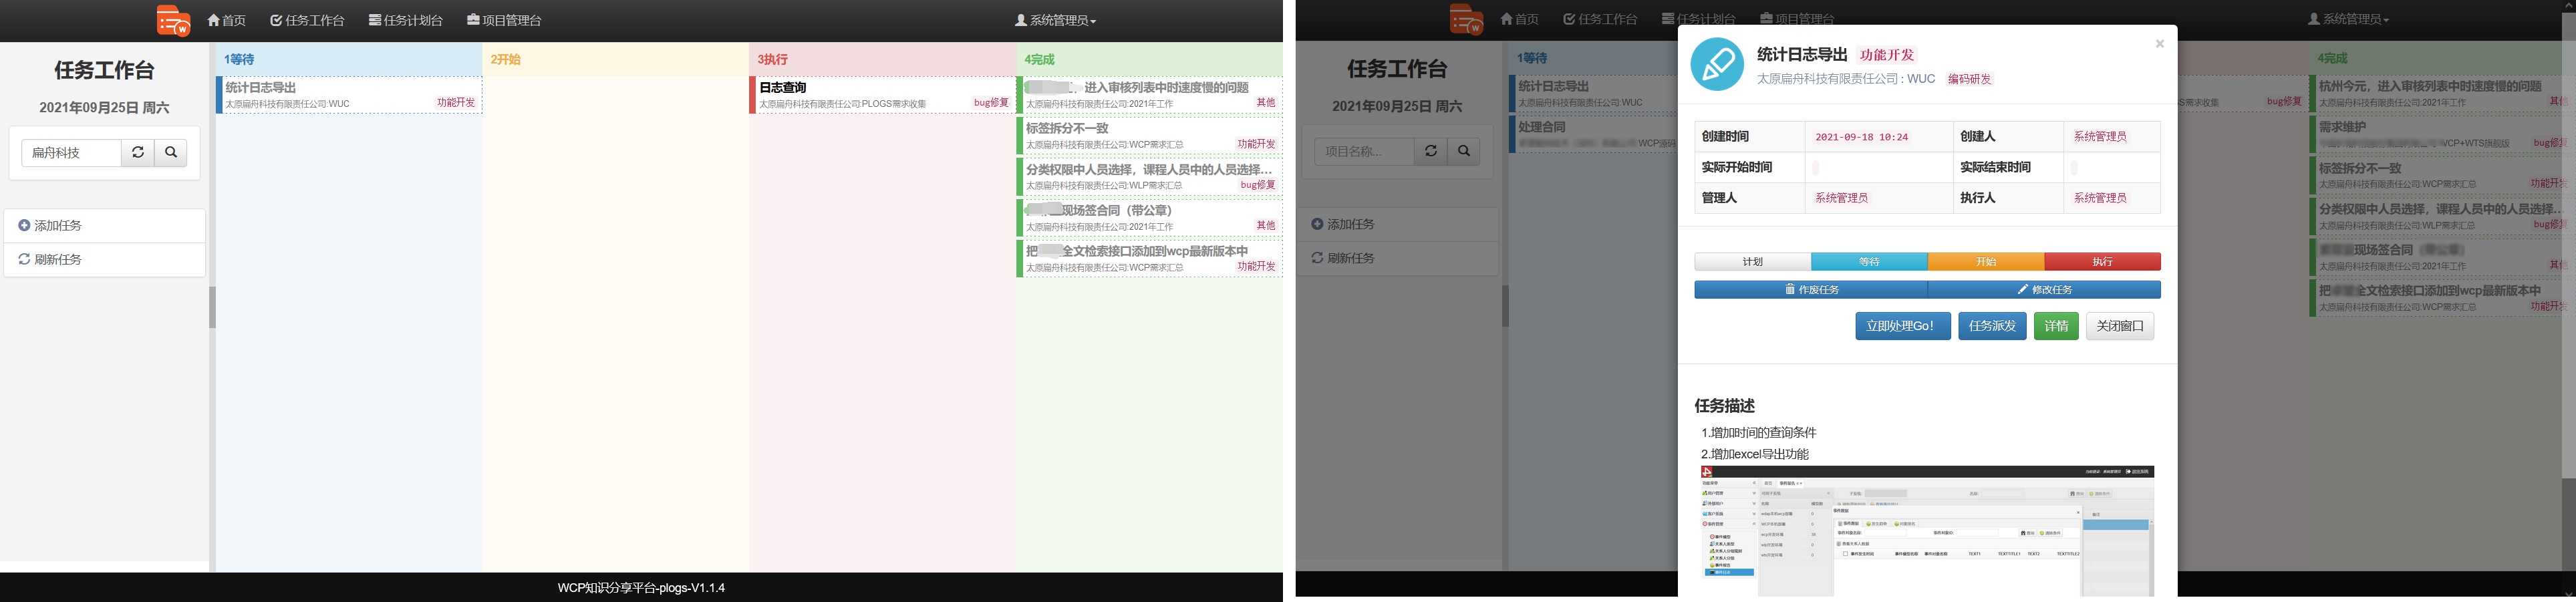The height and width of the screenshot is (602, 2576).
Task: Open the green 详情 button
Action: click(x=2056, y=326)
